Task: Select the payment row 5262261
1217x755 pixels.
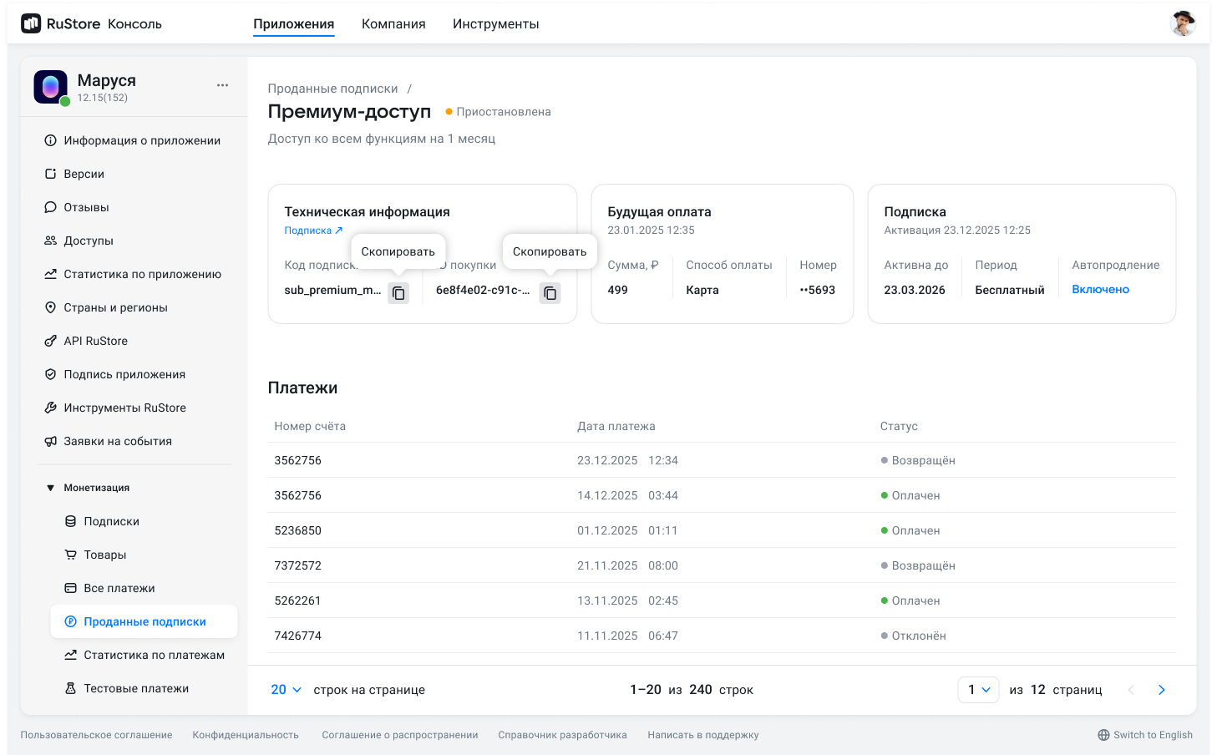Action: 722,600
